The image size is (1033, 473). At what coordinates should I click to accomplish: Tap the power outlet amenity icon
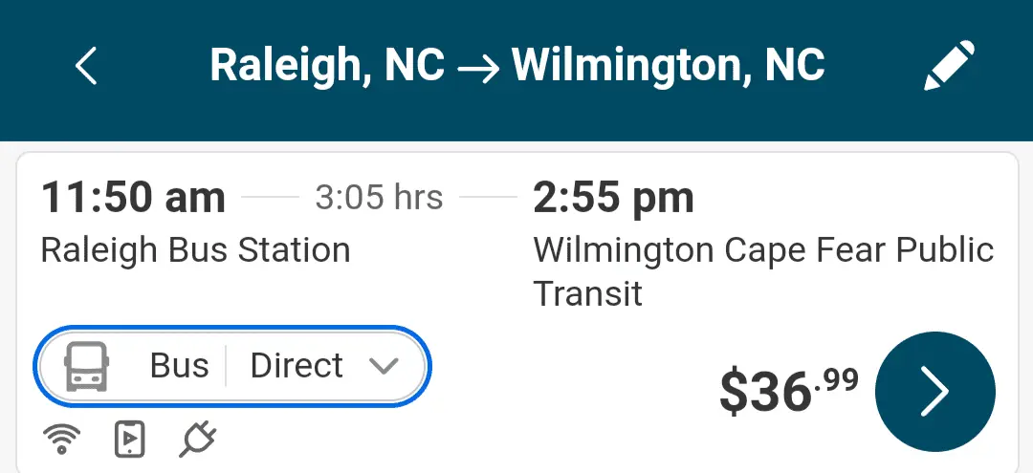point(197,440)
